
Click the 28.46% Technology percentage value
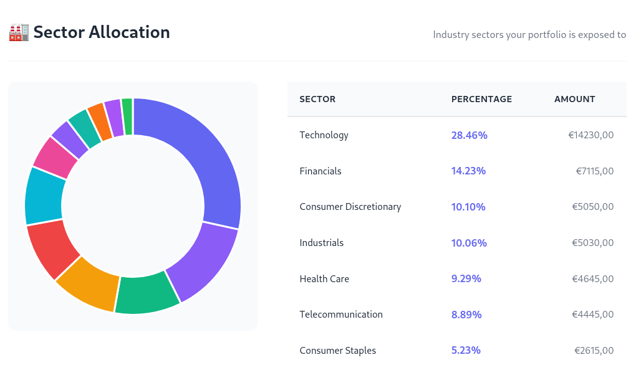[x=469, y=135]
